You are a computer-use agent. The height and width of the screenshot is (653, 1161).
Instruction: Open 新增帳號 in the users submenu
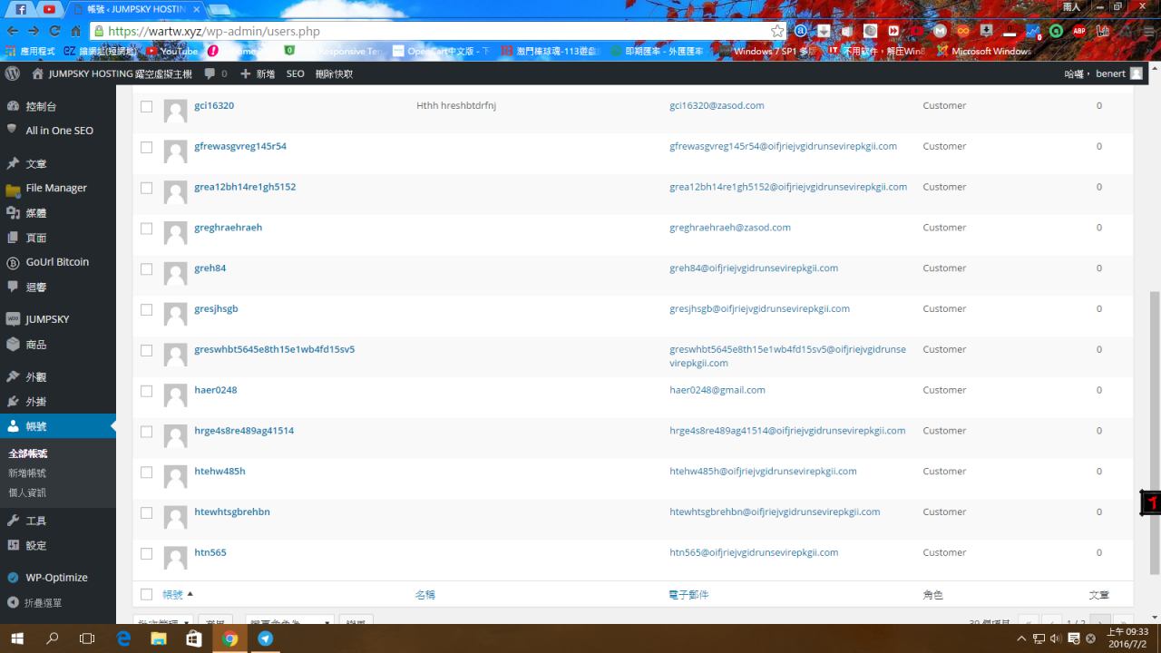[x=27, y=473]
